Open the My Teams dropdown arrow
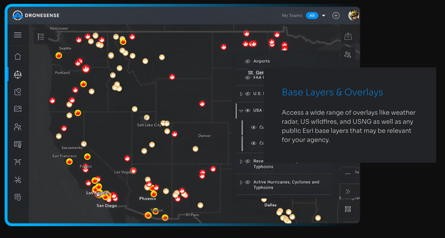The height and width of the screenshot is (238, 445). point(324,16)
